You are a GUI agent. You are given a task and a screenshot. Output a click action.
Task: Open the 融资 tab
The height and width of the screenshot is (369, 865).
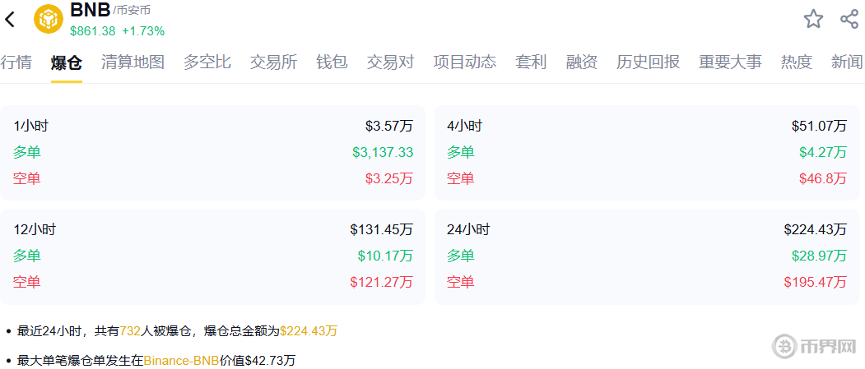click(582, 62)
